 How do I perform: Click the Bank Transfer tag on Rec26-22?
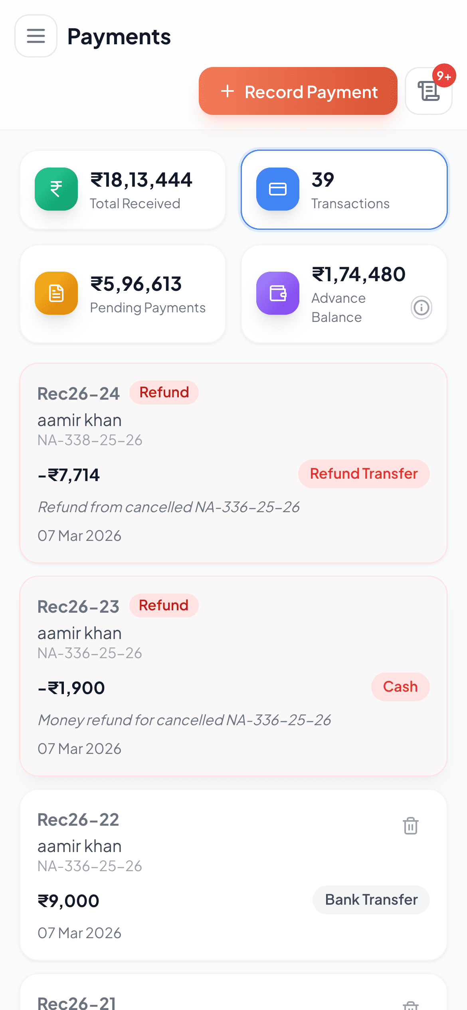click(x=371, y=900)
